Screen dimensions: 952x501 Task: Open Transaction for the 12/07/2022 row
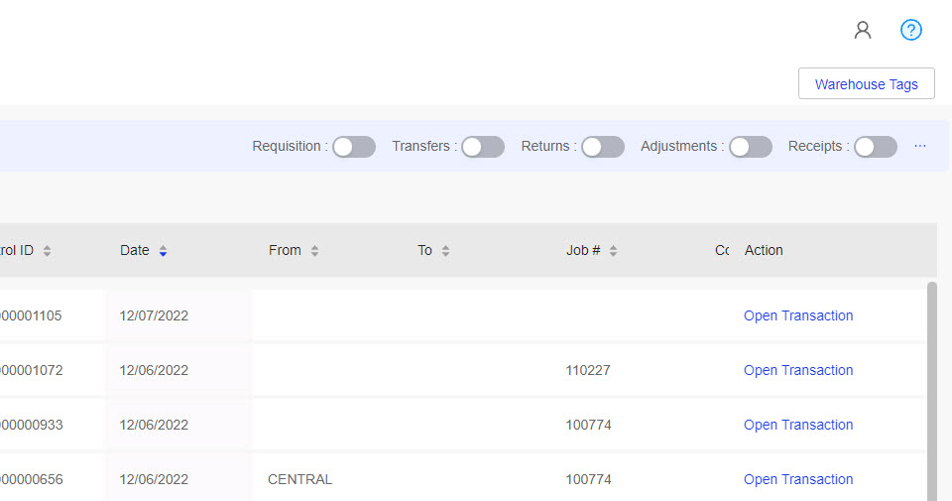click(798, 315)
